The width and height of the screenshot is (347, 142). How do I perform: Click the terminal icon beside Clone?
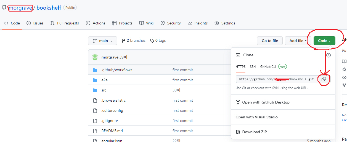[x=238, y=55]
